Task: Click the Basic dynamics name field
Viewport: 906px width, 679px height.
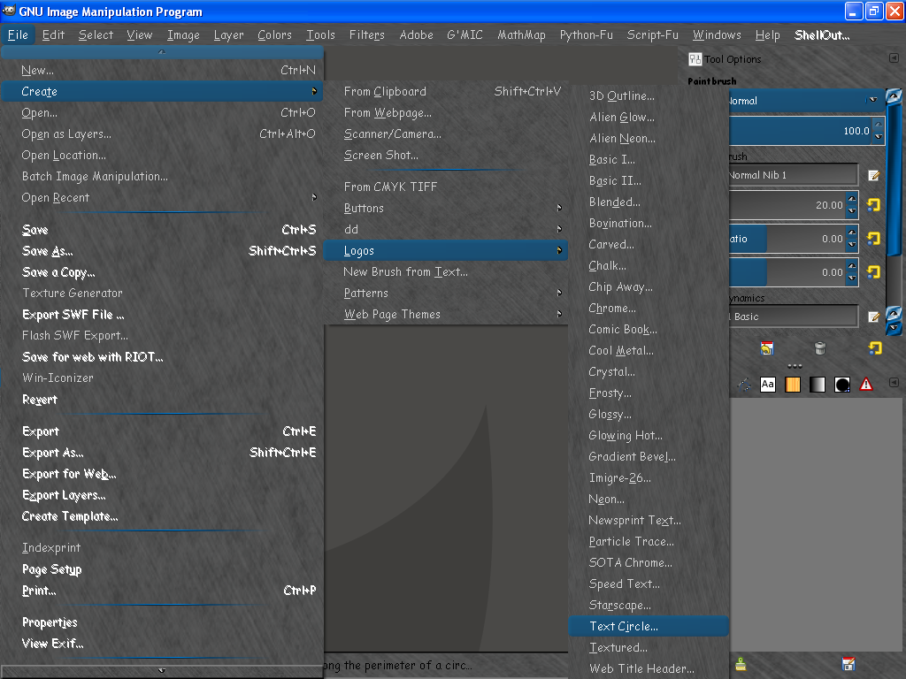Action: coord(794,317)
